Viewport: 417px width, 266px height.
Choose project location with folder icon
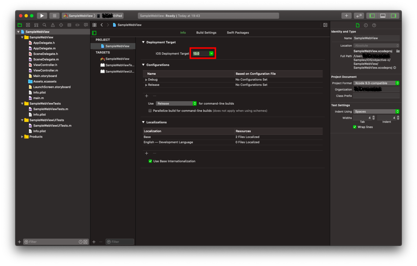[398, 51]
